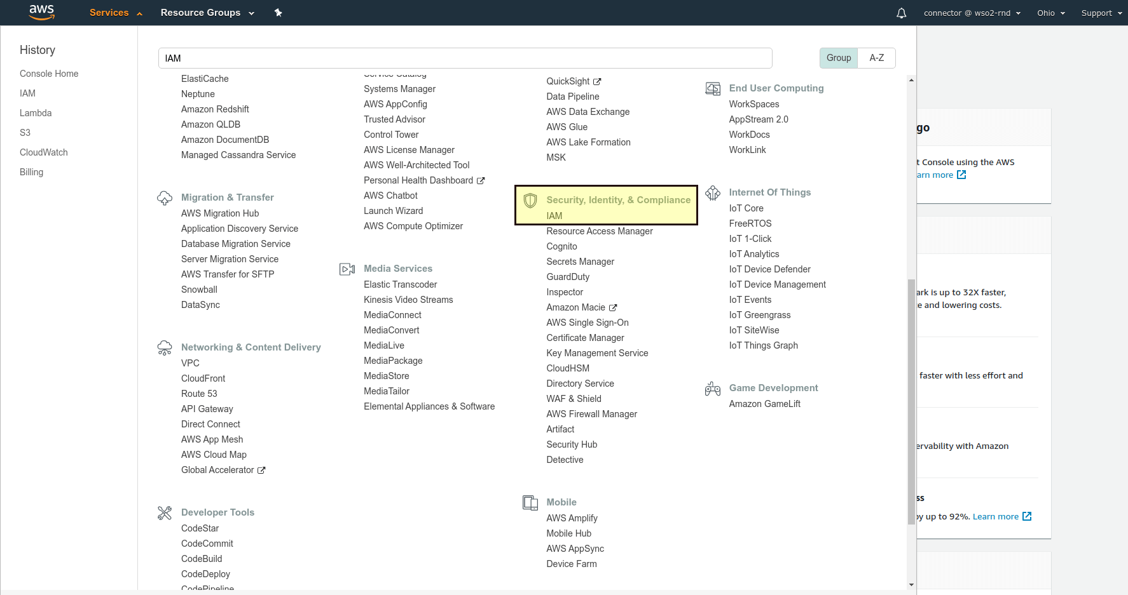This screenshot has height=595, width=1128.
Task: Click the Mobile devices icon
Action: (x=530, y=503)
